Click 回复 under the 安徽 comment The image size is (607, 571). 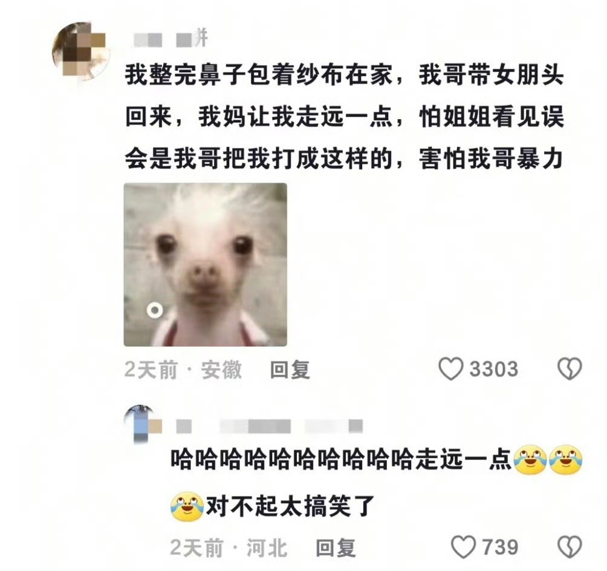coord(290,369)
